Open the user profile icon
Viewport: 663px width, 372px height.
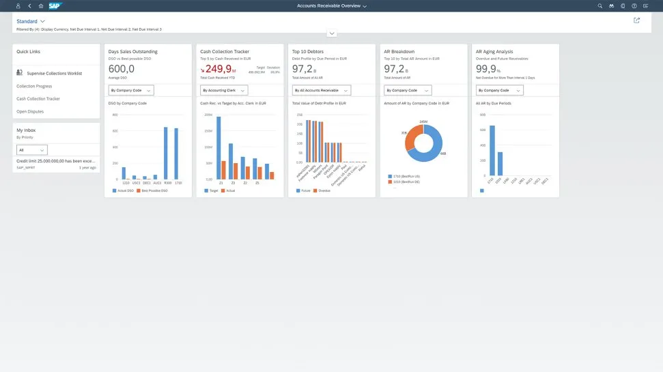click(x=18, y=5)
